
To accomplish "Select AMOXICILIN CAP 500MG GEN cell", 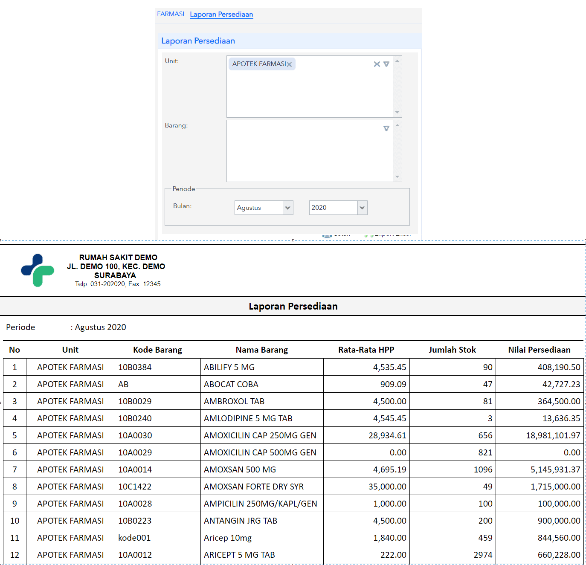I will [x=262, y=452].
